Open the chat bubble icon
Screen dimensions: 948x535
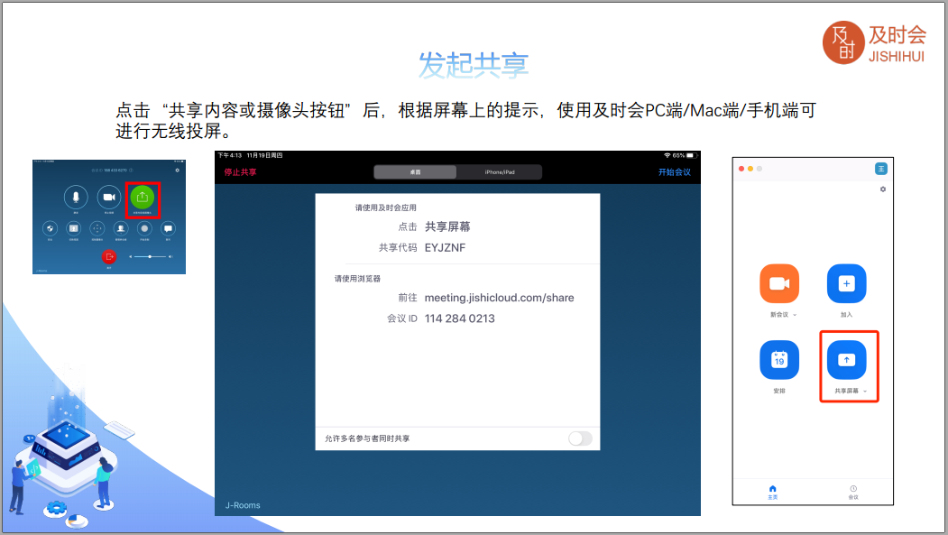[x=168, y=228]
